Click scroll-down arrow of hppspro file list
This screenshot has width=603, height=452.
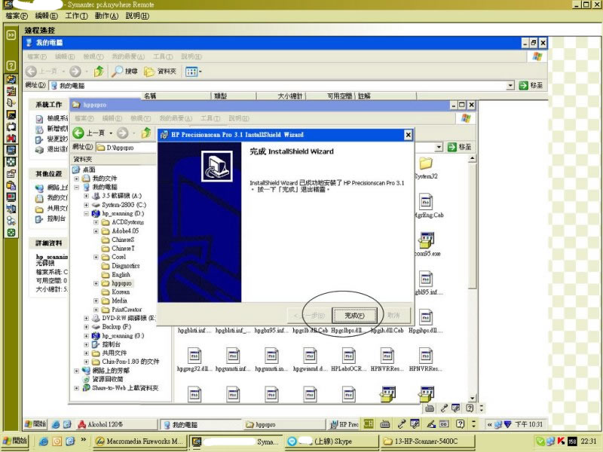pyautogui.click(x=473, y=398)
